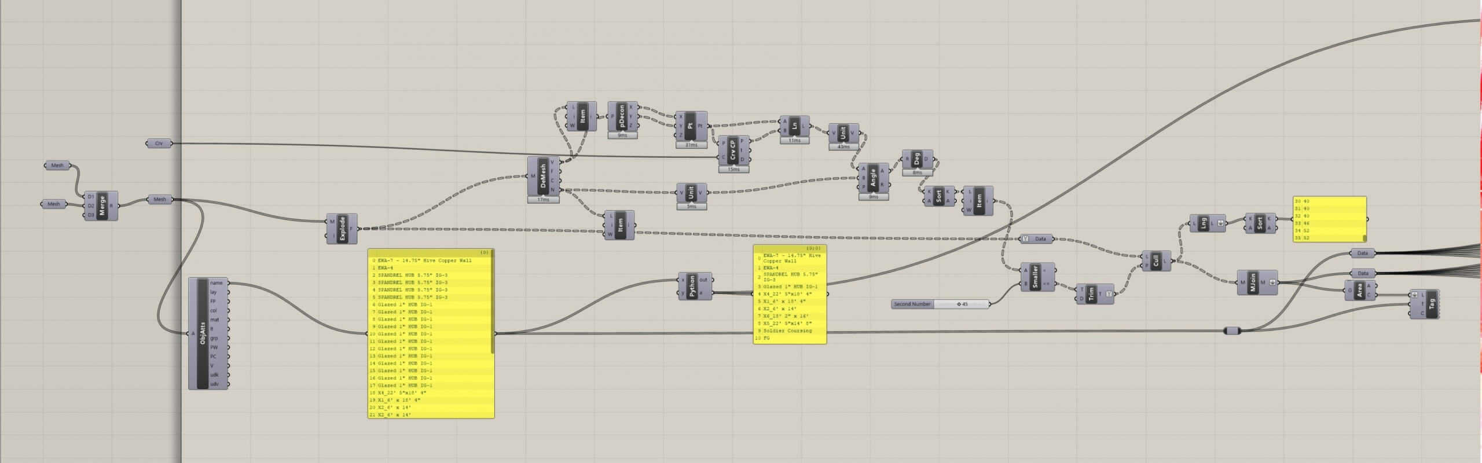Select the Python script component
The width and height of the screenshot is (1482, 463).
693,286
